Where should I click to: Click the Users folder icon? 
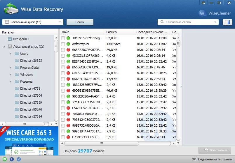(17, 54)
